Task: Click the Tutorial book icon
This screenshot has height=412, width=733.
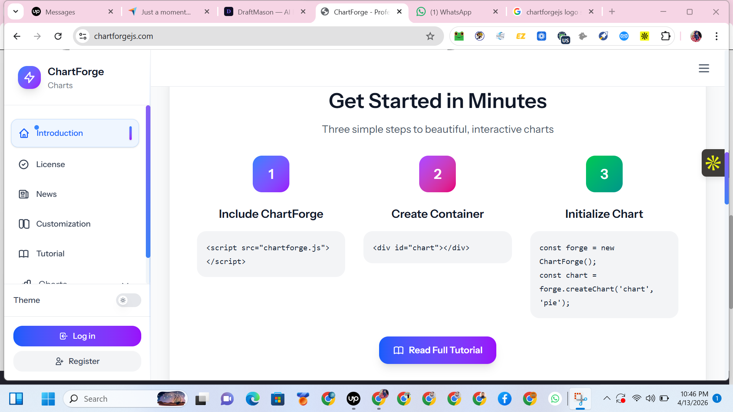Action: pos(24,254)
